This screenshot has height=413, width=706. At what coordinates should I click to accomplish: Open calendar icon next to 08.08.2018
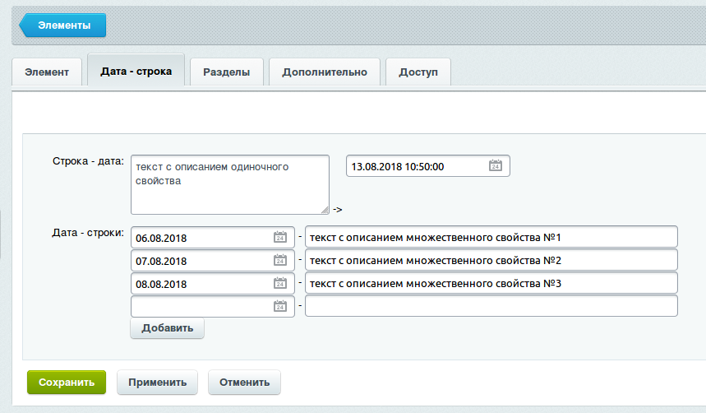pos(279,284)
